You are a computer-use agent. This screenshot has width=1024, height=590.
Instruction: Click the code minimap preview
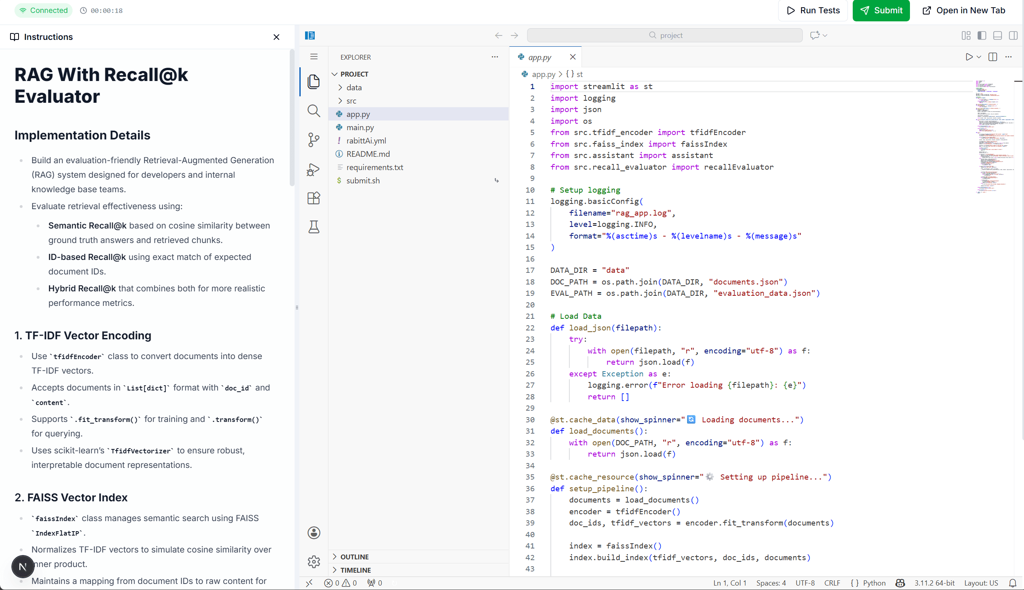(995, 137)
